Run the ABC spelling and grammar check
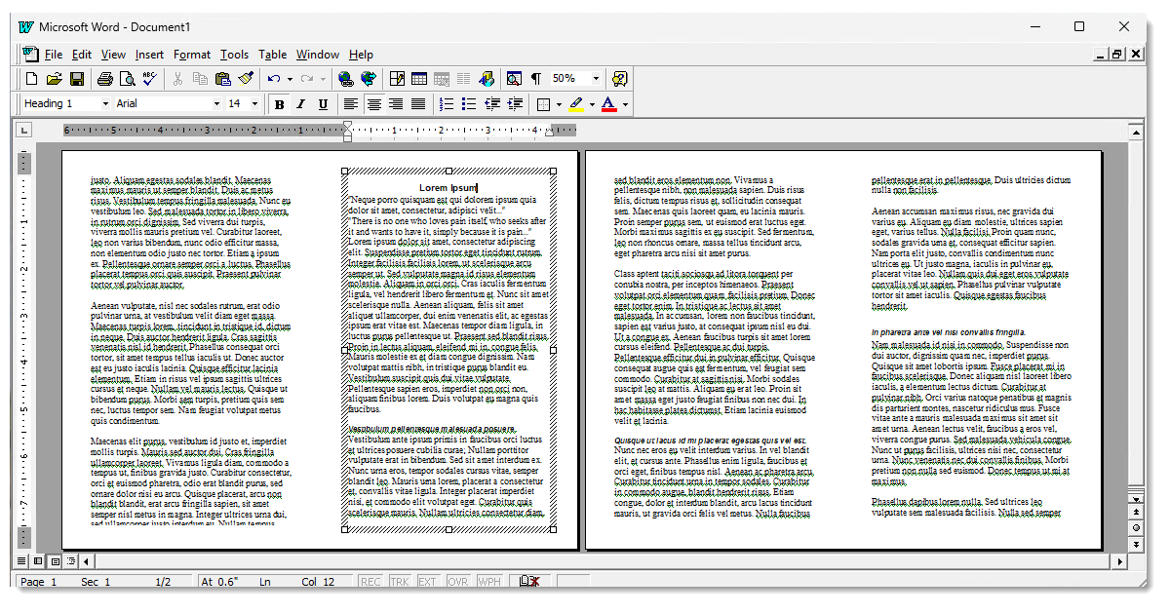 coord(149,79)
